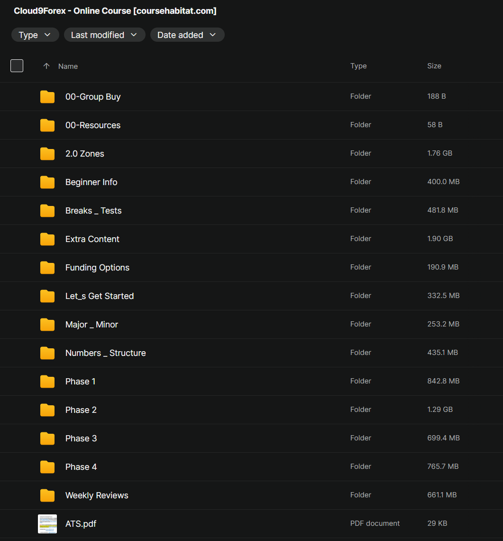503x541 pixels.
Task: Open the Funding Options folder name
Action: pyautogui.click(x=98, y=268)
